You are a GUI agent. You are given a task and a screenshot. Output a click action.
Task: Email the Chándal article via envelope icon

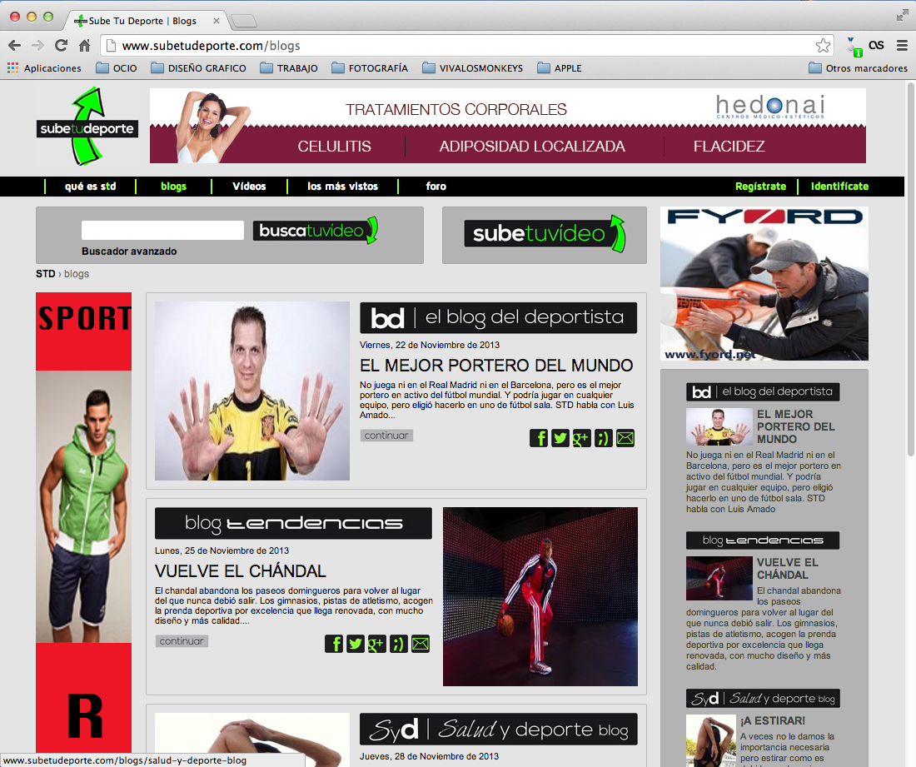[420, 643]
